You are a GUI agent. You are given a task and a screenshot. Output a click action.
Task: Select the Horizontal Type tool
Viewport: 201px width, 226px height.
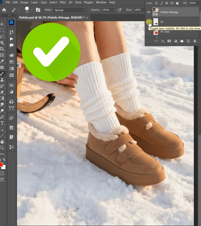[2, 123]
